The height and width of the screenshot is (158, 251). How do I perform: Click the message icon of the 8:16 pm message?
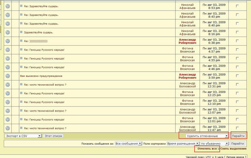[x=8, y=32]
